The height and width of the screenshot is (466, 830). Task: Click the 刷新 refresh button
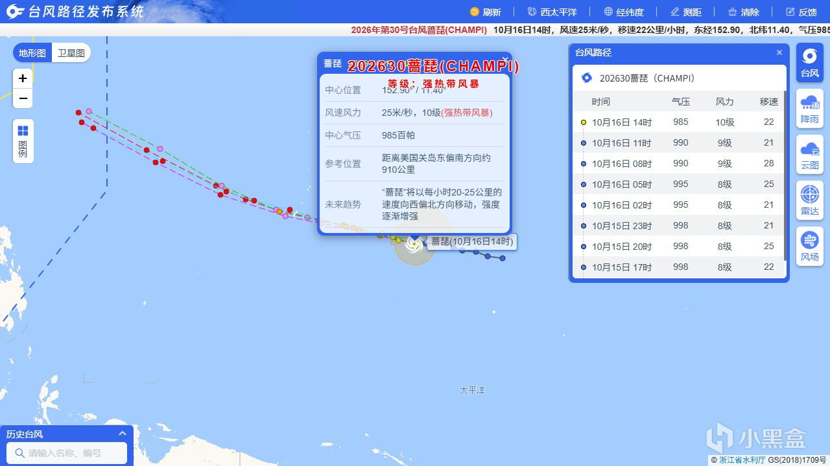(486, 12)
